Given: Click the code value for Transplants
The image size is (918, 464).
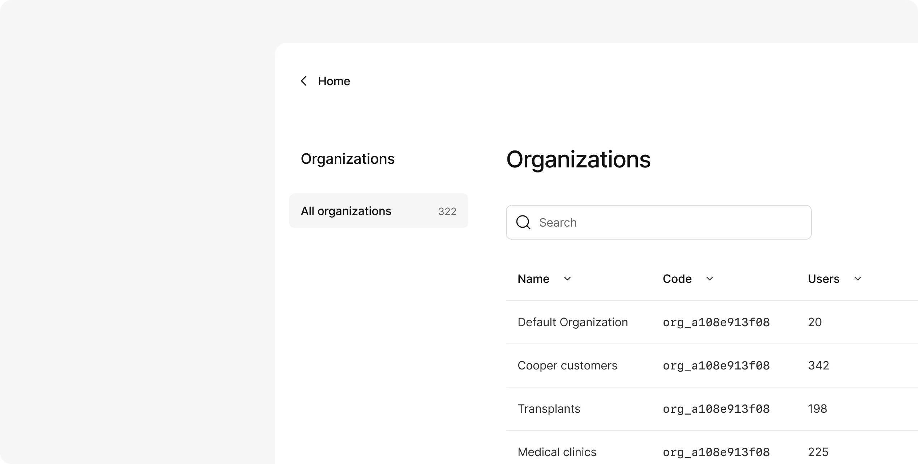Looking at the screenshot, I should pos(716,408).
